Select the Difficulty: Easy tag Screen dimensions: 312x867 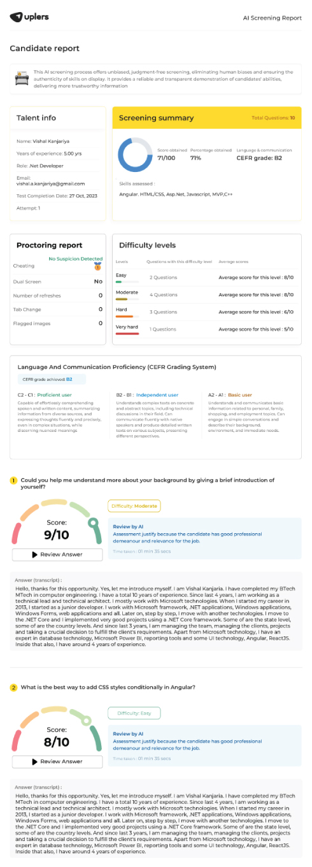coord(133,713)
